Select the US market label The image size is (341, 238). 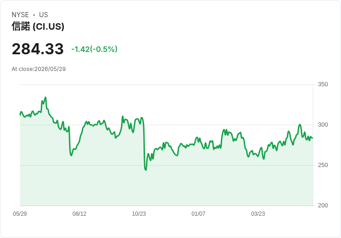44,15
